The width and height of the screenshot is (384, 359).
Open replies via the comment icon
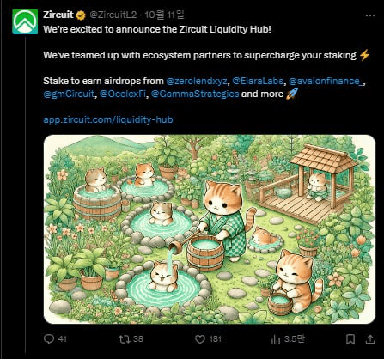49,339
